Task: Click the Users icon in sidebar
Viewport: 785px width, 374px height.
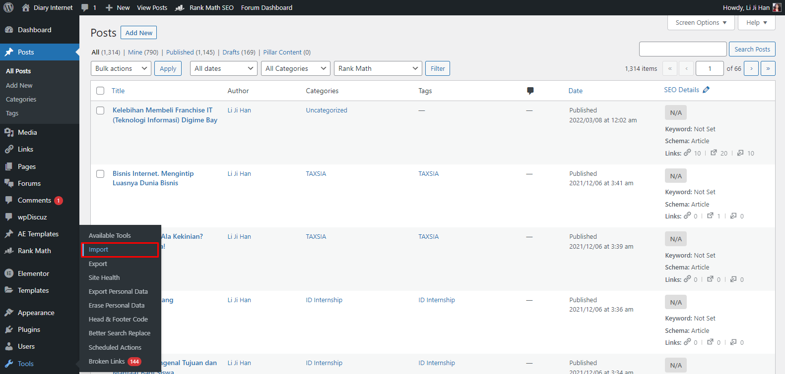Action: pos(9,346)
